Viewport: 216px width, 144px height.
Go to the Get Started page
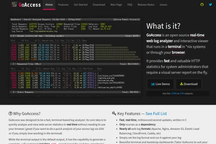click(x=81, y=5)
